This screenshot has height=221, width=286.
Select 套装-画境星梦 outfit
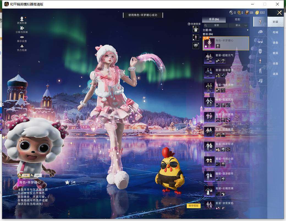226,73
